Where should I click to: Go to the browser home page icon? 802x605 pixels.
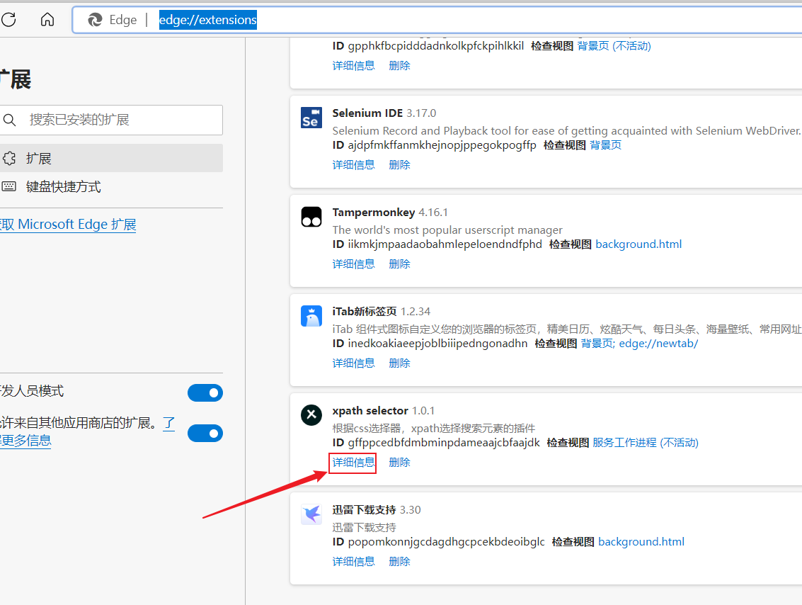pyautogui.click(x=47, y=19)
